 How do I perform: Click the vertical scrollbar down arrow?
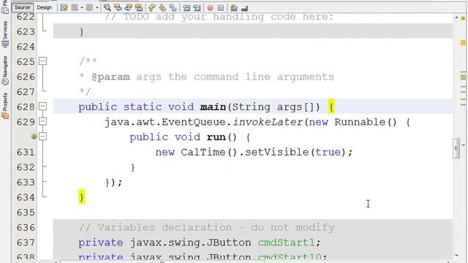click(x=456, y=255)
